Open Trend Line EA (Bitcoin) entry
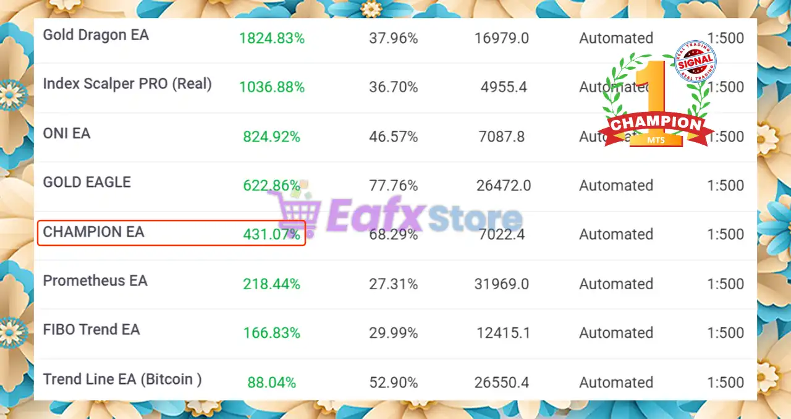 122,379
